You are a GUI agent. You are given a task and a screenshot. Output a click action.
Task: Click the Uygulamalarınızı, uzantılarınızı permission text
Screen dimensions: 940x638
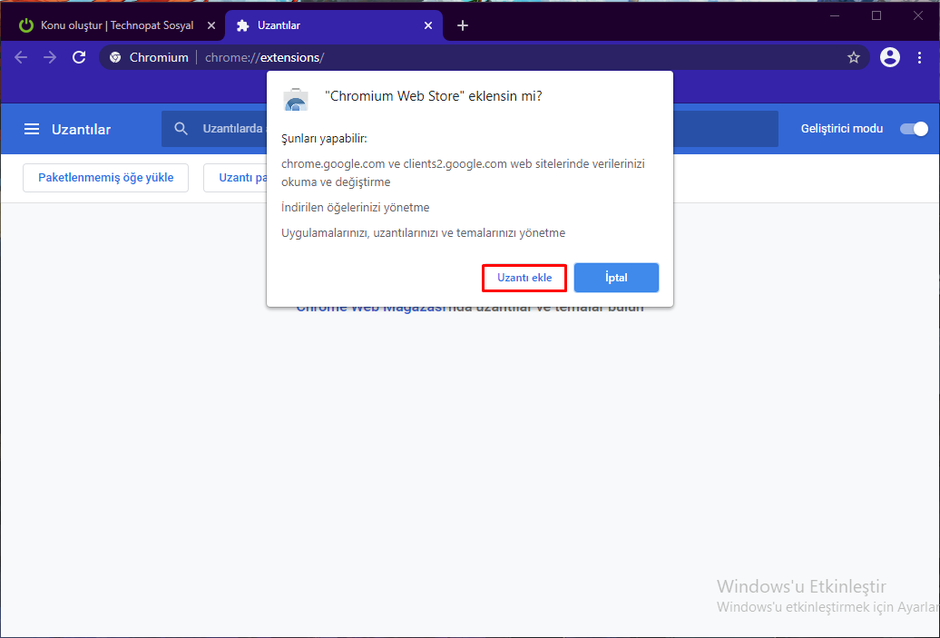[423, 232]
